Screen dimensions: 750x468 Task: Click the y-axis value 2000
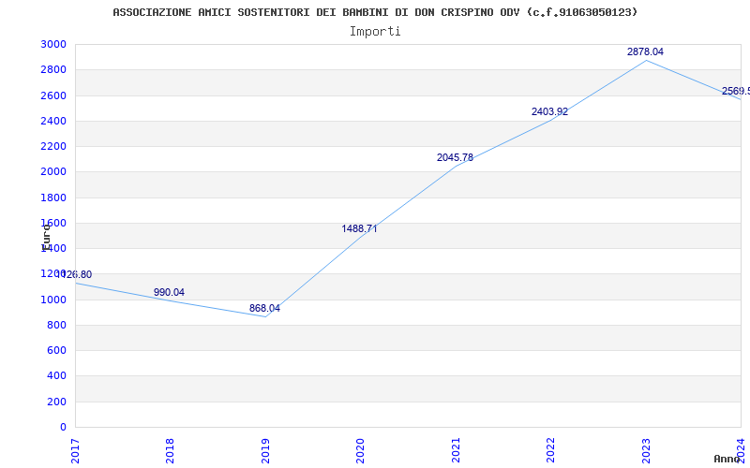[x=53, y=172]
